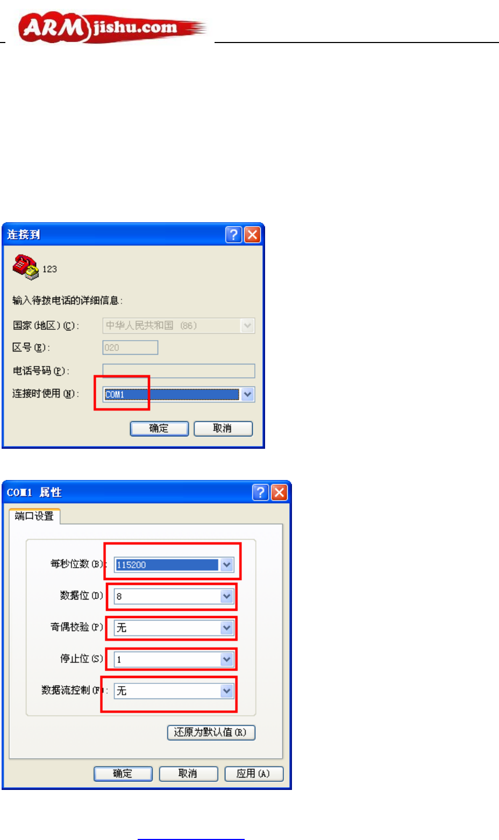Click the 还原为默认值 restore defaults button

[x=211, y=732]
